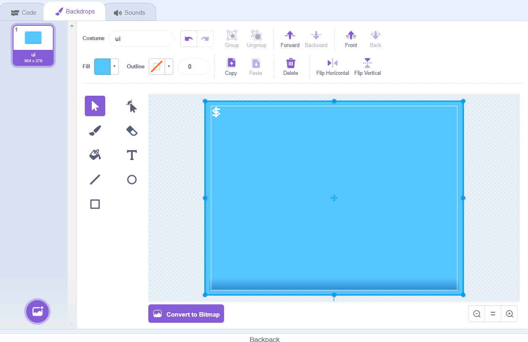This screenshot has width=528, height=342.
Task: Activate the Text tool
Action: (x=131, y=155)
